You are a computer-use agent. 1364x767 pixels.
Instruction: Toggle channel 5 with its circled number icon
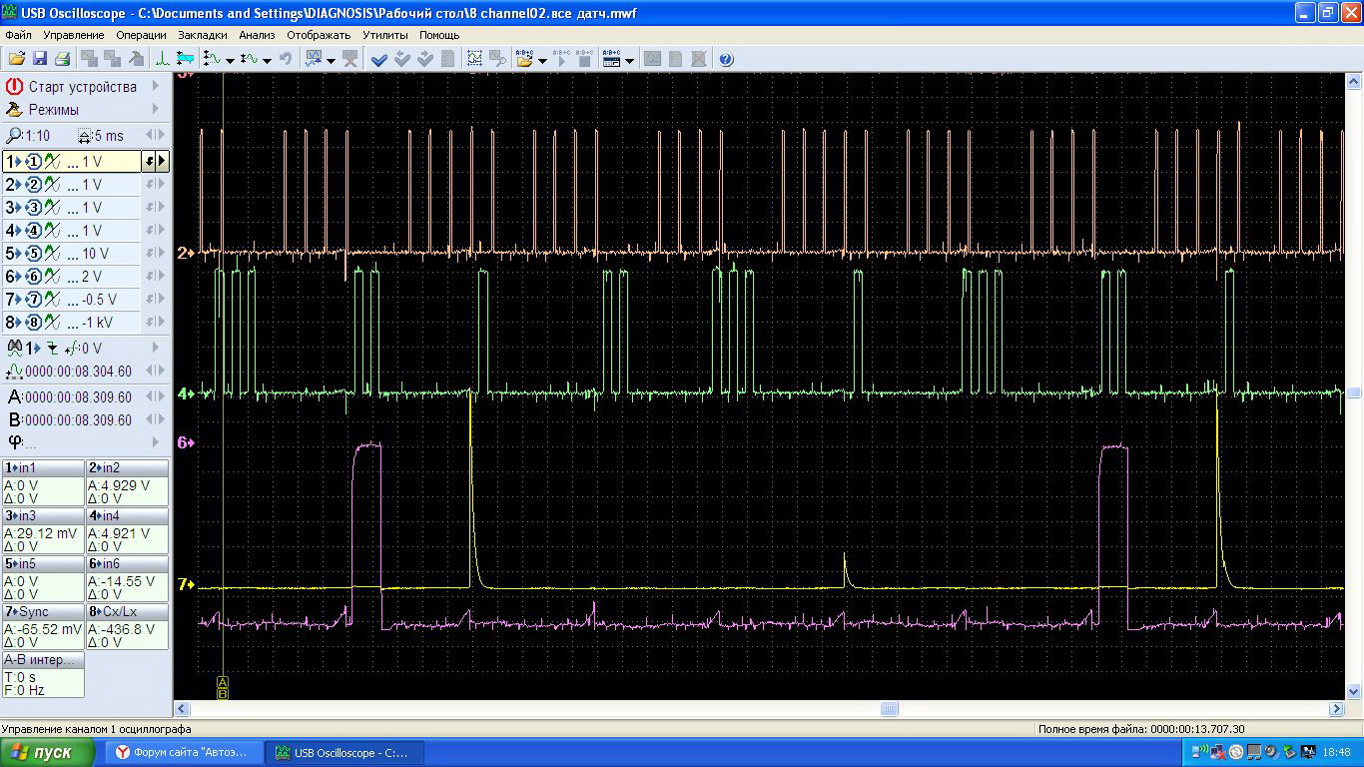33,253
